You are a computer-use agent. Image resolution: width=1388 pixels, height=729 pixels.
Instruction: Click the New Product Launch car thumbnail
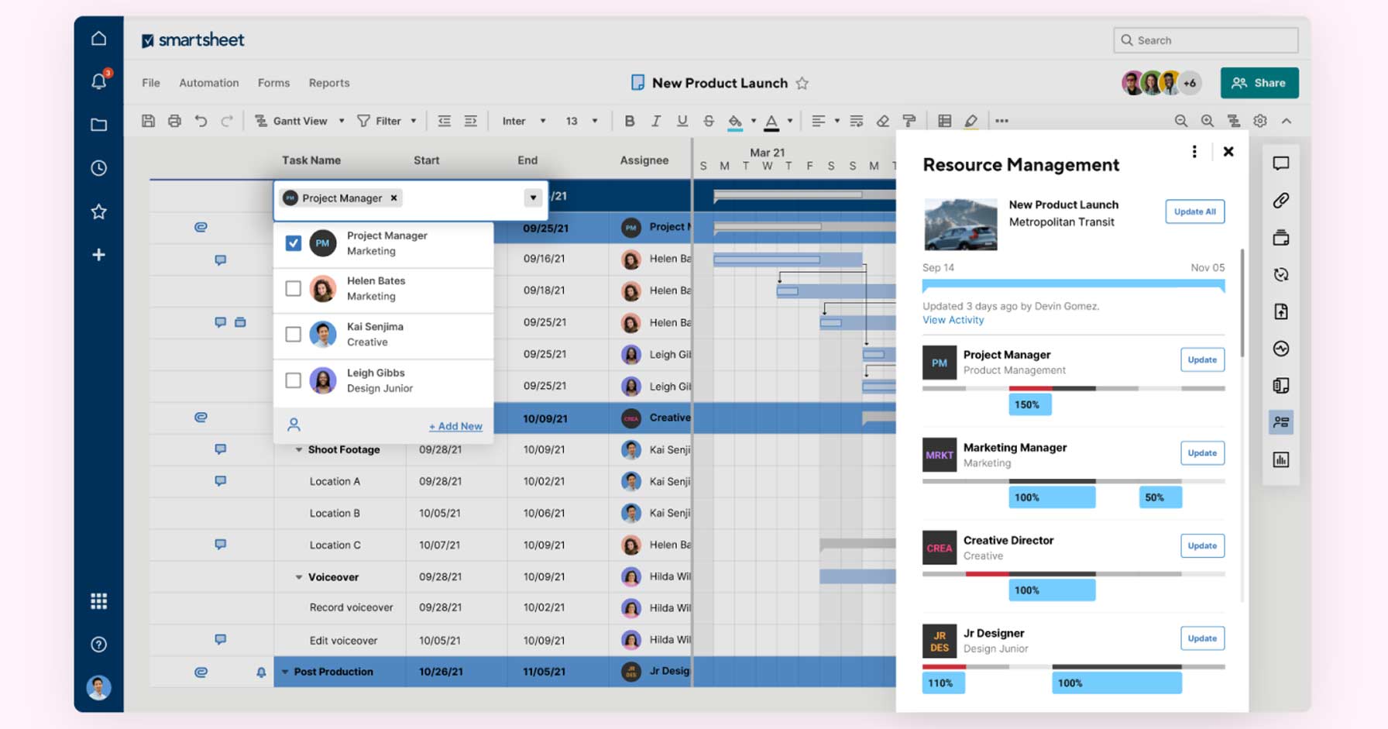(x=960, y=225)
